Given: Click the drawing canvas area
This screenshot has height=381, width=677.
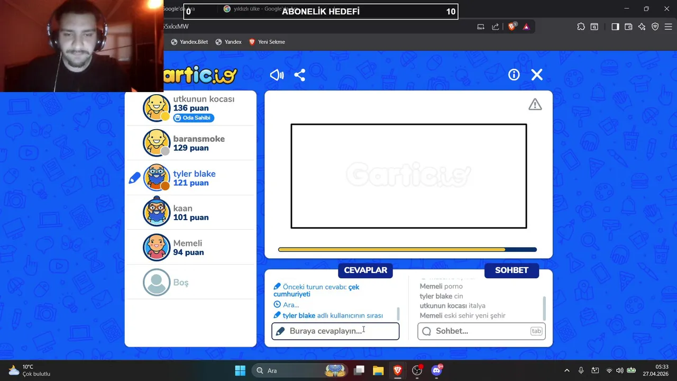Looking at the screenshot, I should tap(409, 176).
